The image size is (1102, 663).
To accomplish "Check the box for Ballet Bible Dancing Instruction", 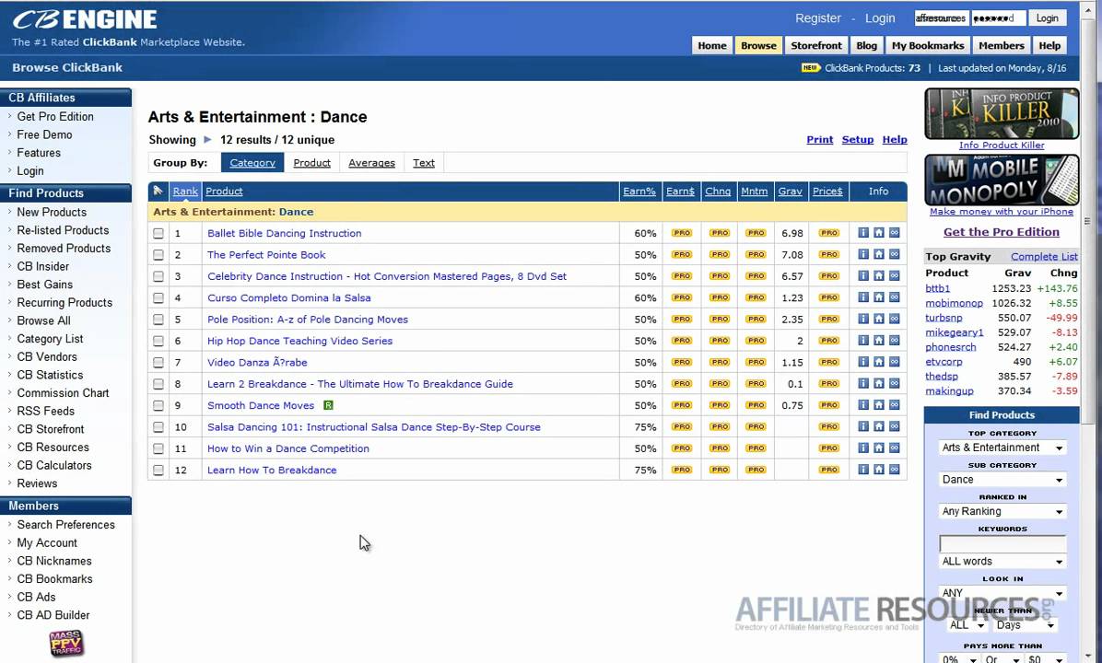I will [158, 233].
